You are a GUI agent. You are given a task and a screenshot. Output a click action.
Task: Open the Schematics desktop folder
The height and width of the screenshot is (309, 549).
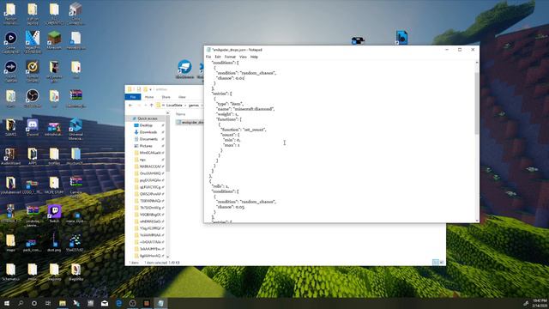[10, 273]
